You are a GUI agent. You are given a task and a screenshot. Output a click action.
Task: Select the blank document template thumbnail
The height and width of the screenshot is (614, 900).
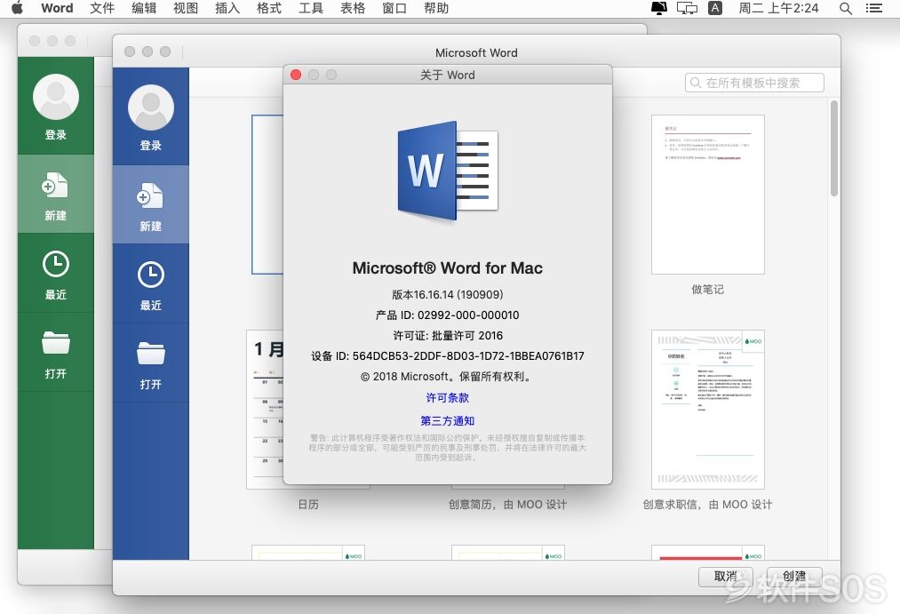(x=267, y=195)
